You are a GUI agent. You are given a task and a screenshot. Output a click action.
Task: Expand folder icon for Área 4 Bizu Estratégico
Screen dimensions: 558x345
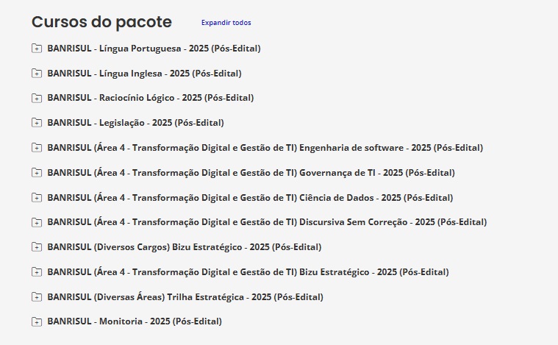click(x=37, y=271)
